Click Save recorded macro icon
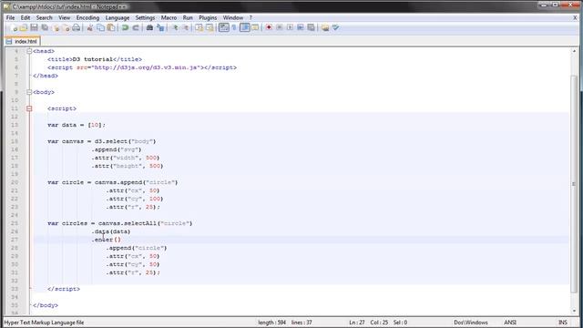583x328 pixels. (x=311, y=28)
